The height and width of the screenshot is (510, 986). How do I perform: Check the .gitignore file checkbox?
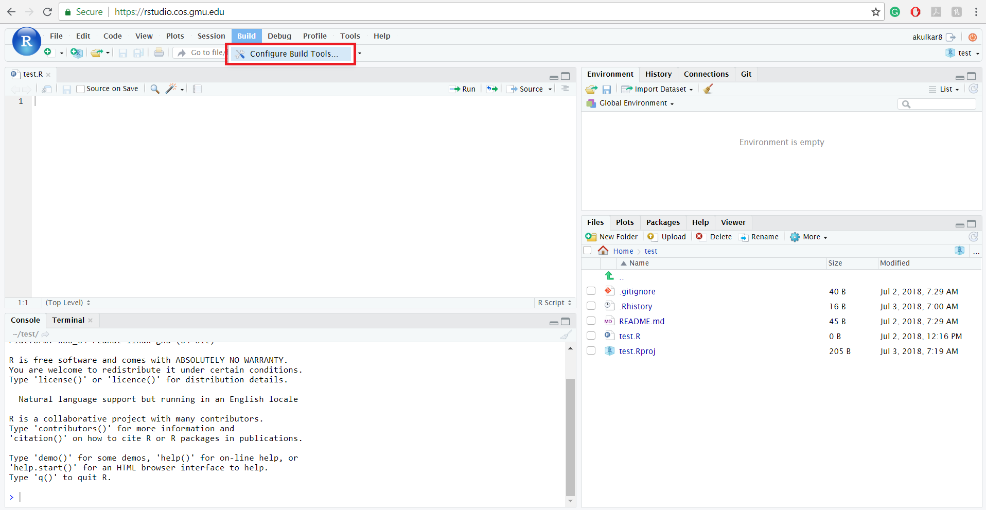(x=591, y=291)
